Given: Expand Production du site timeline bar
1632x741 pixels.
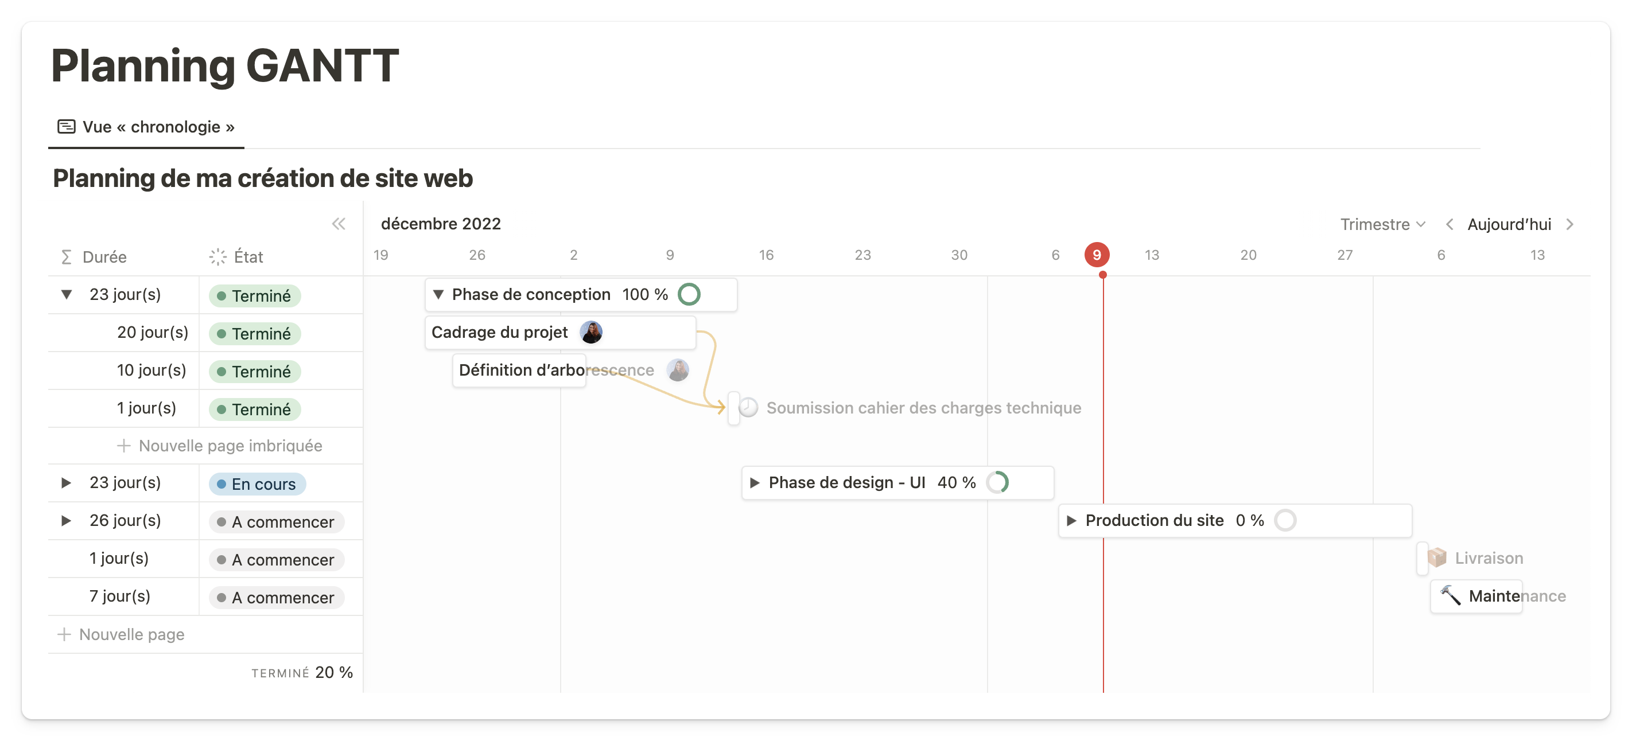Looking at the screenshot, I should 1071,521.
